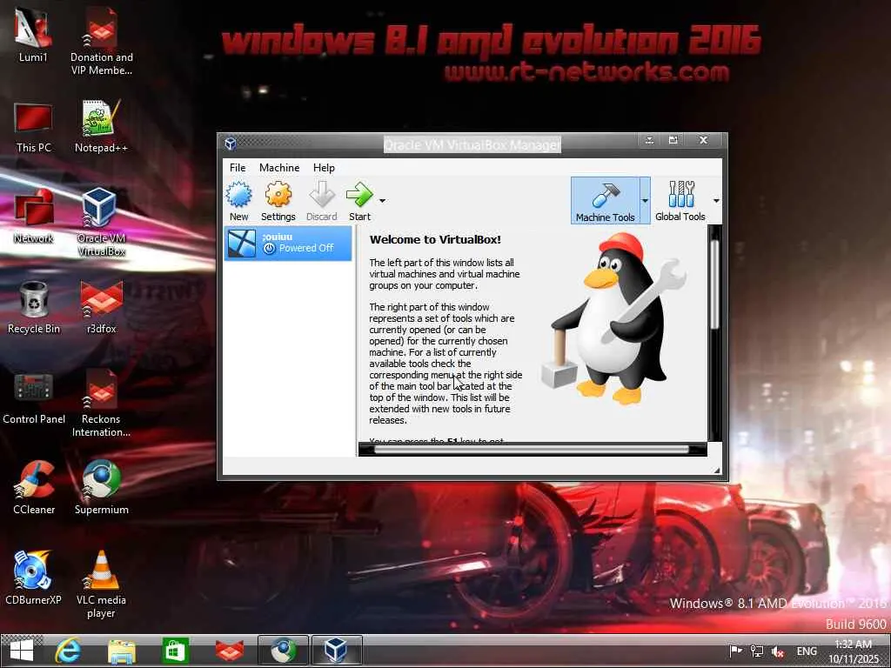Viewport: 891px width, 668px height.
Task: Select VLC media player desktop icon
Action: [101, 584]
